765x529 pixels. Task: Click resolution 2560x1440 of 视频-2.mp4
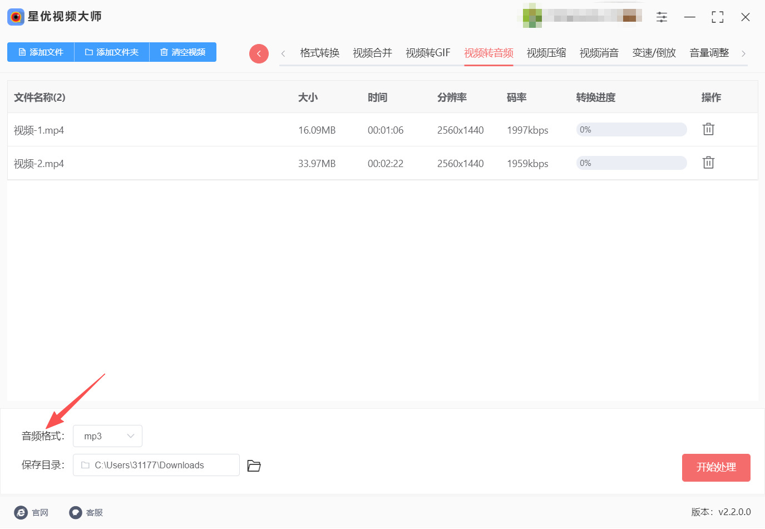(461, 164)
